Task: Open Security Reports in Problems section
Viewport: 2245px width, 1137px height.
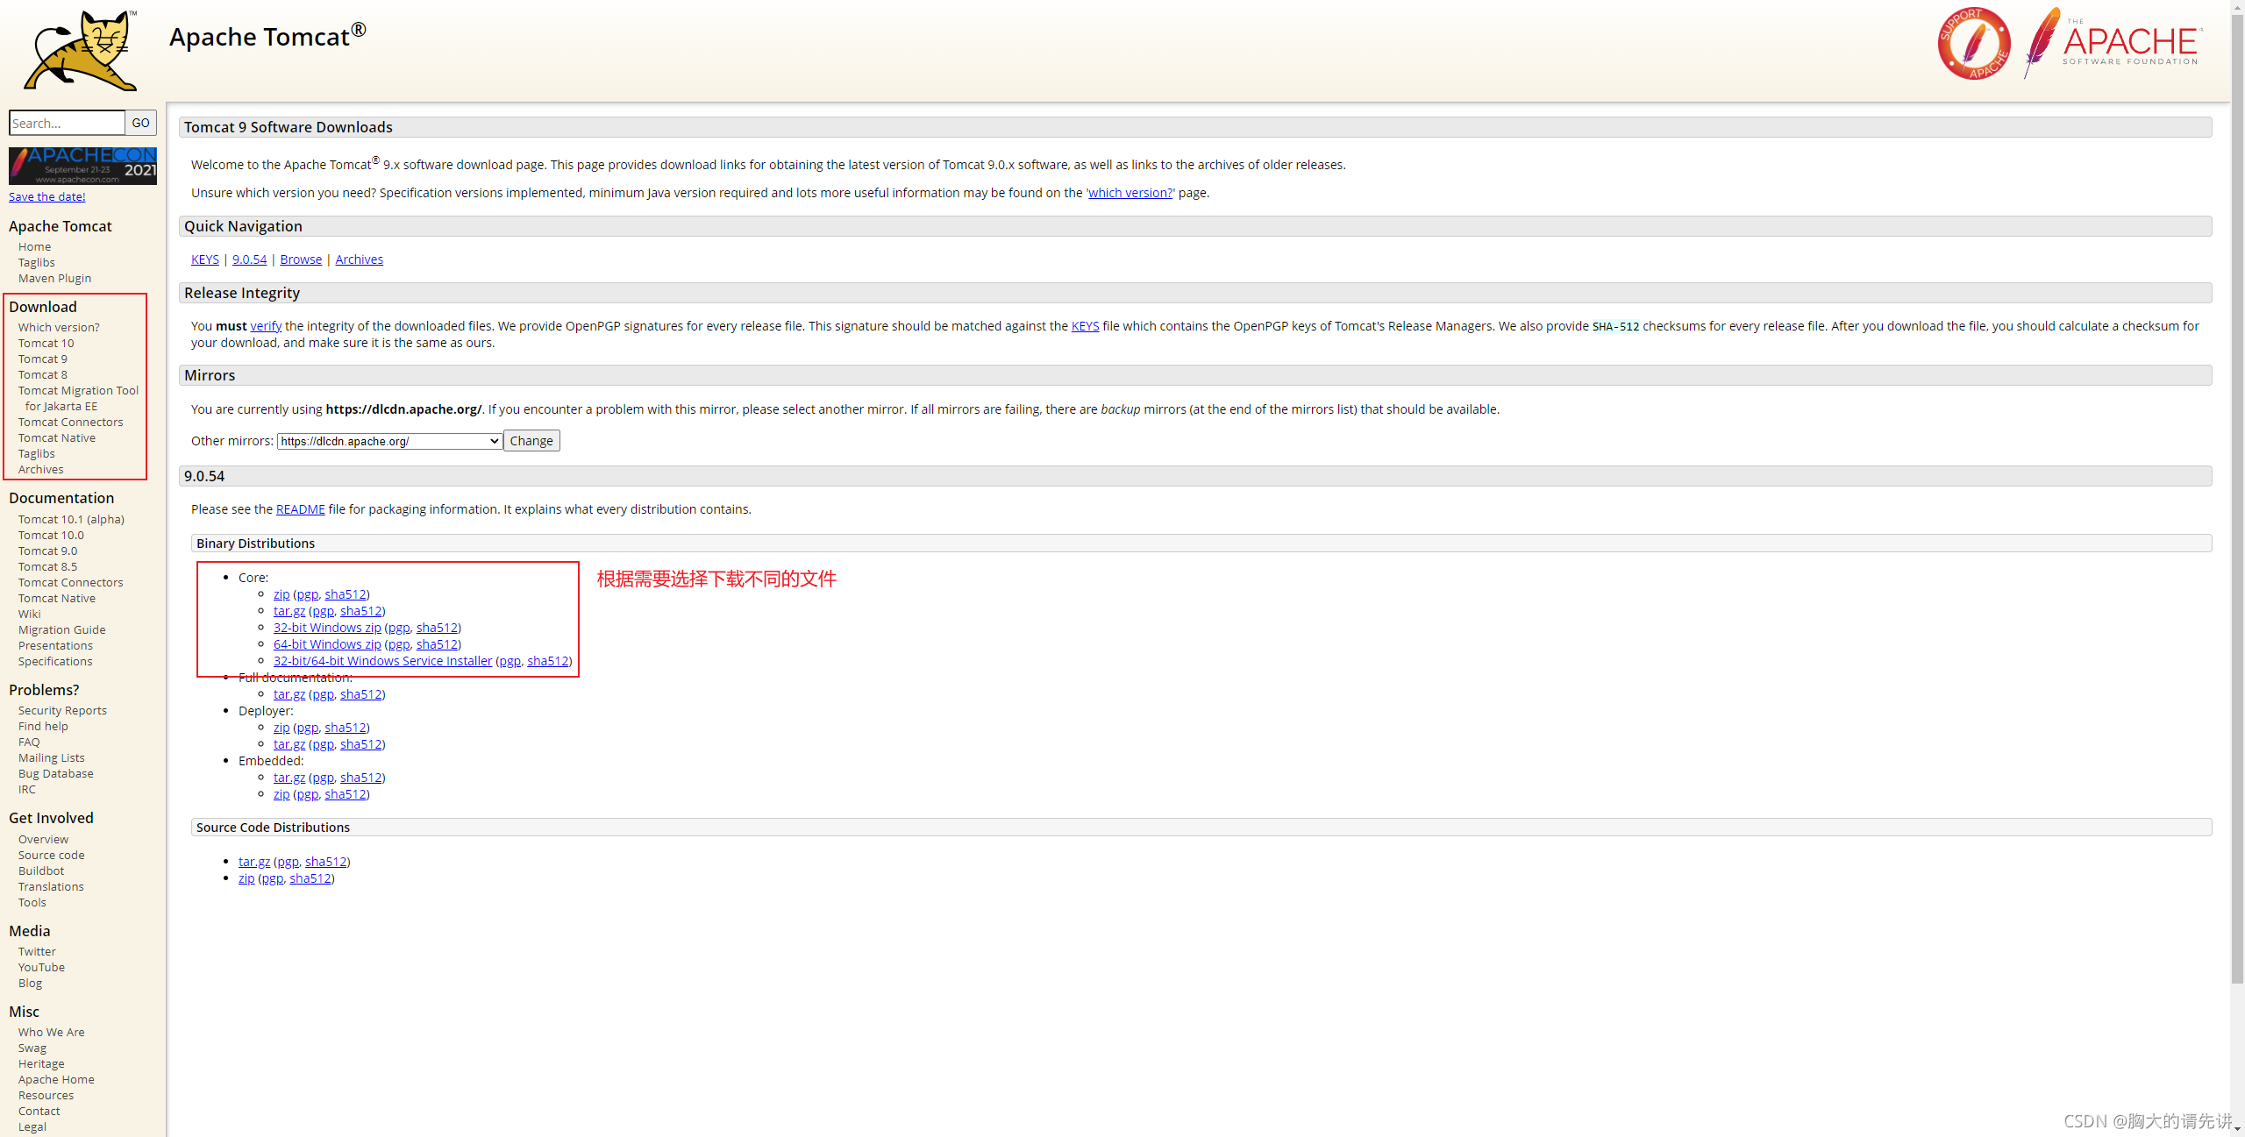Action: click(x=62, y=710)
